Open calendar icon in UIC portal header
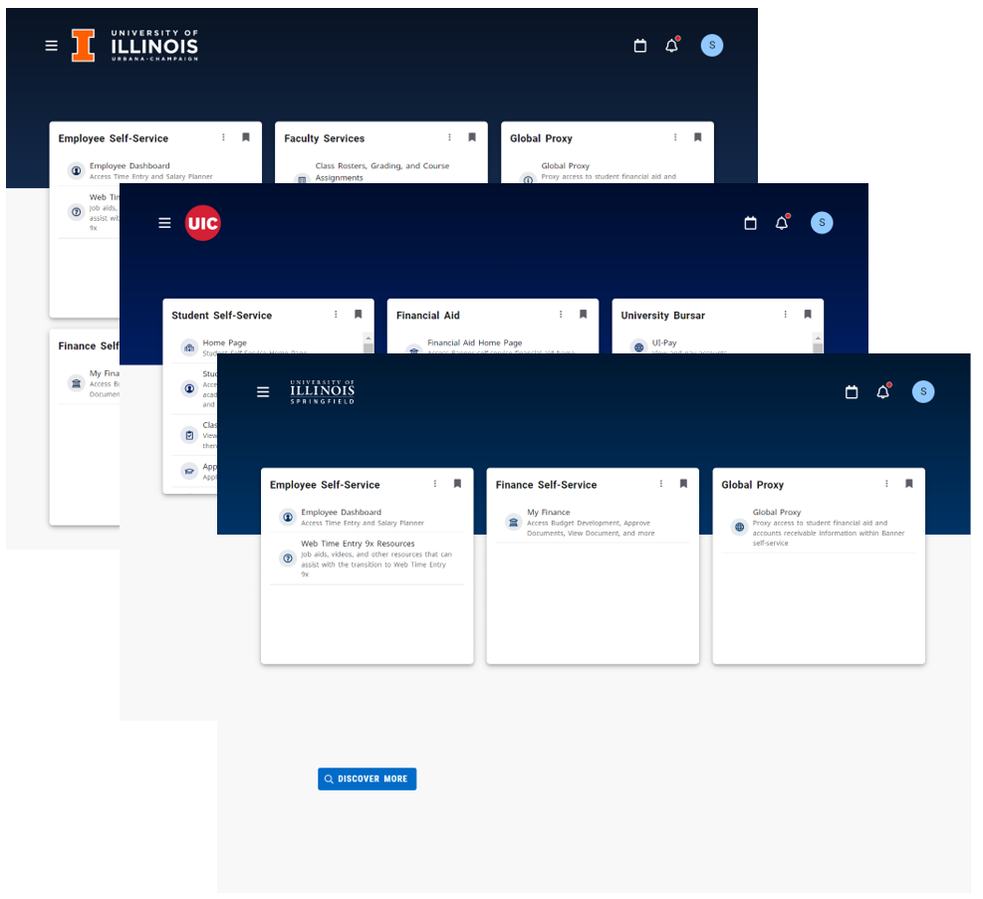 click(x=750, y=223)
